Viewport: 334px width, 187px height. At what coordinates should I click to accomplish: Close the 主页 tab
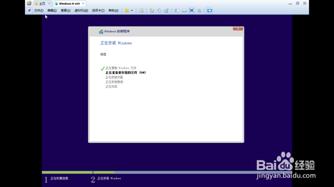pyautogui.click(x=49, y=3)
